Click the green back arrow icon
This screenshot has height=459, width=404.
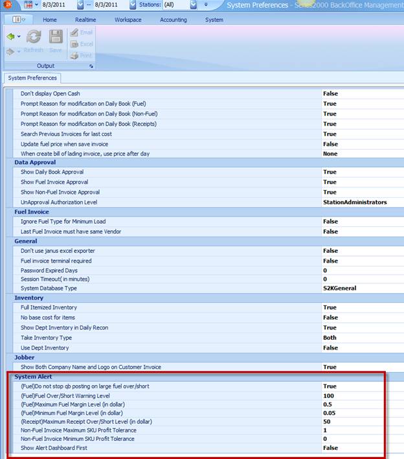10,37
